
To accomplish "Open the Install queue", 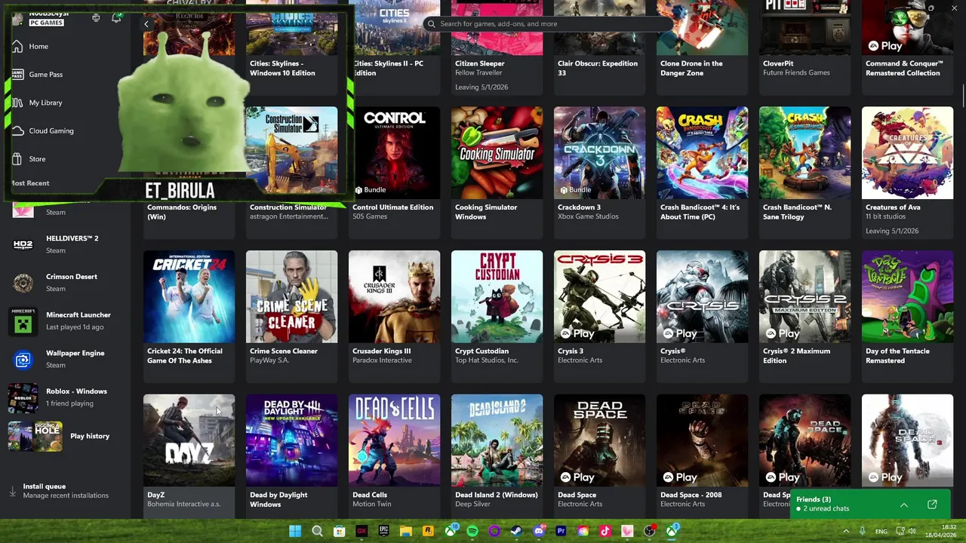I will [x=66, y=491].
